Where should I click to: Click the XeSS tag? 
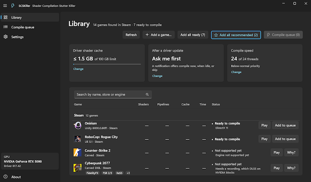119,173
